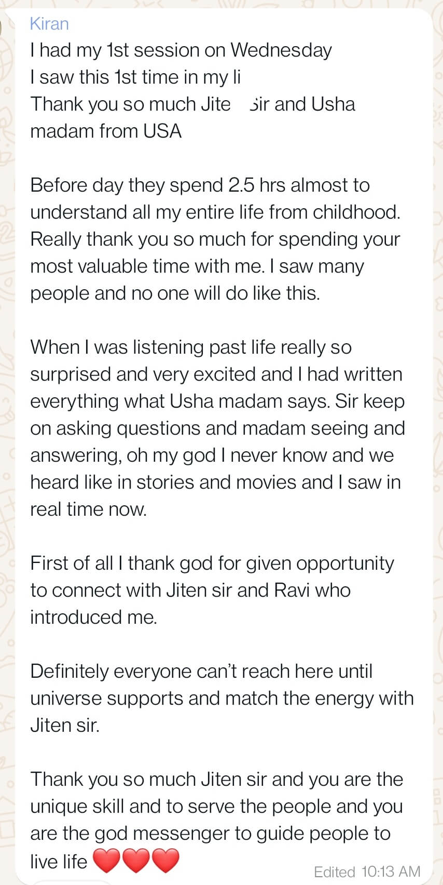Click the words "live life" before the hearts
Image resolution: width=443 pixels, height=885 pixels.
[x=59, y=862]
